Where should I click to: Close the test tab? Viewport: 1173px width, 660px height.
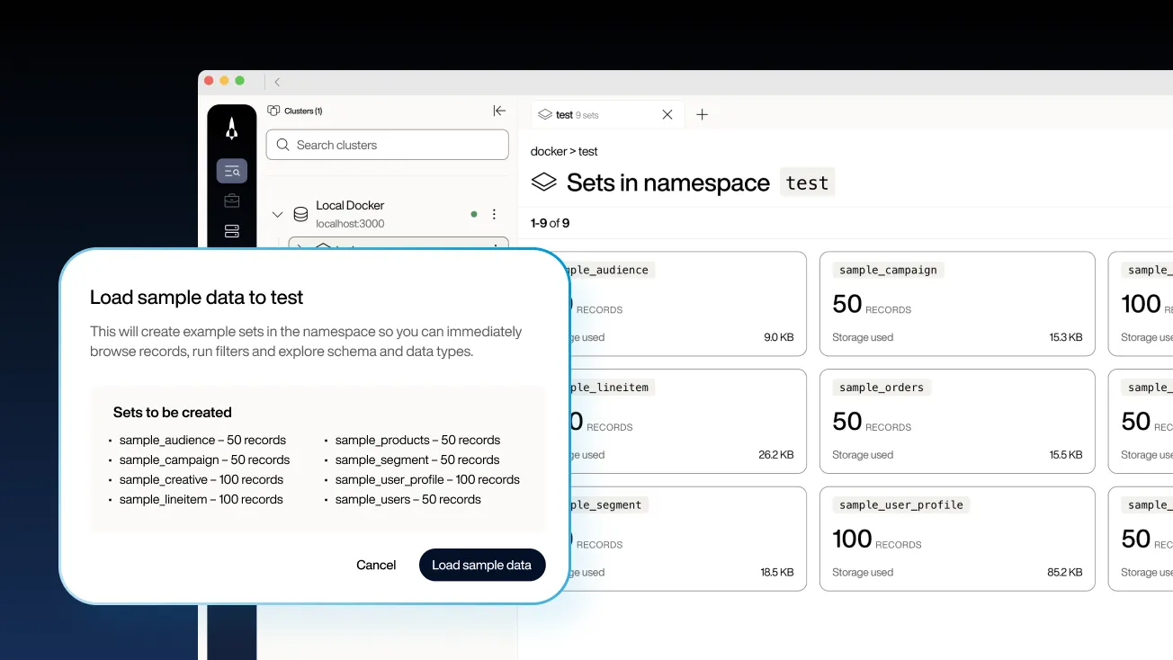pyautogui.click(x=667, y=114)
